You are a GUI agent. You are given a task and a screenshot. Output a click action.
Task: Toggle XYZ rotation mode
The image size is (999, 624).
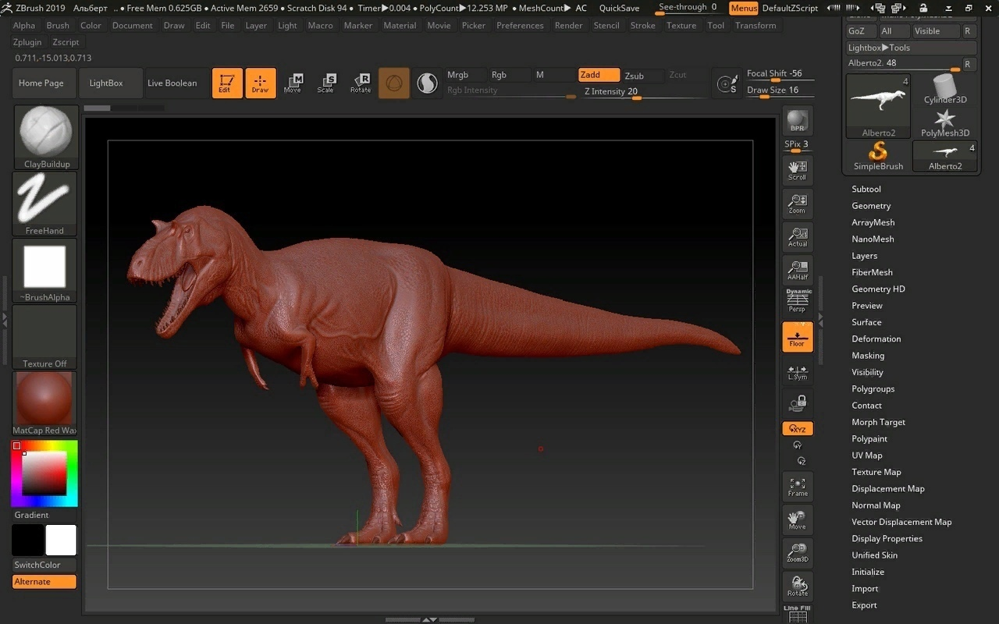798,429
